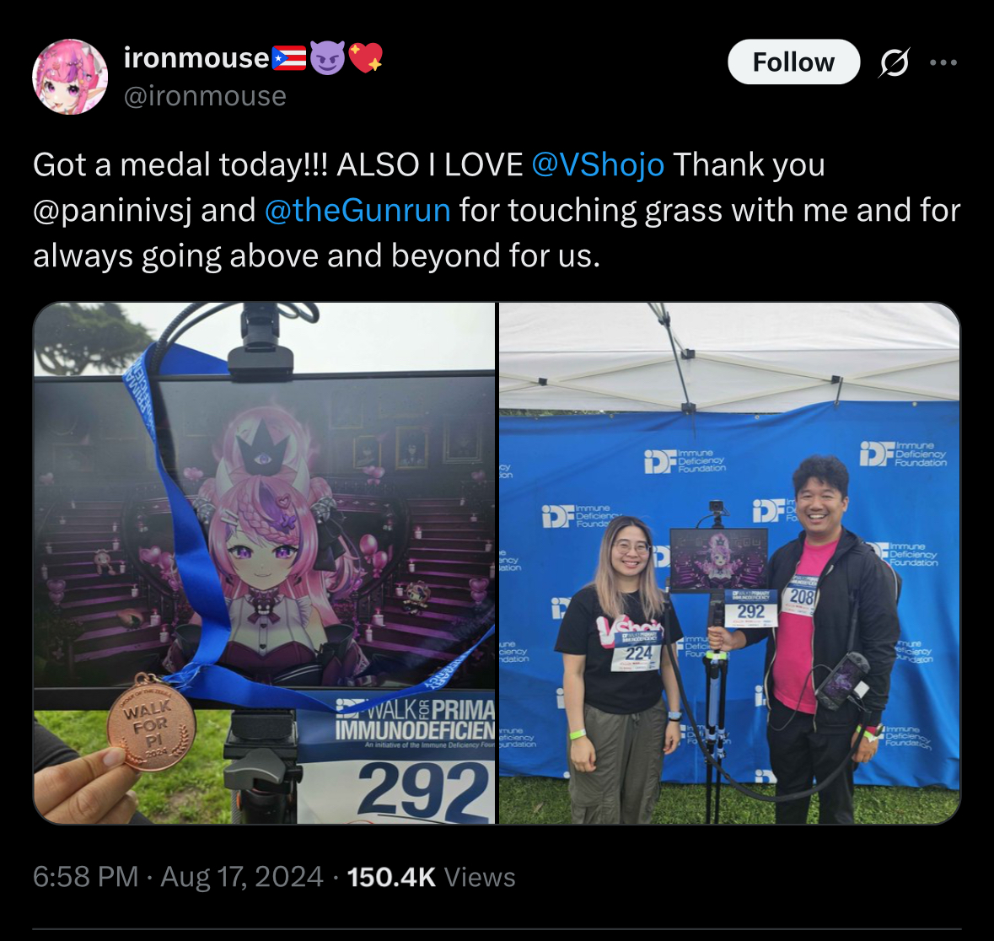The image size is (994, 941).
Task: Open the @VShojo mention link
Action: pos(598,165)
